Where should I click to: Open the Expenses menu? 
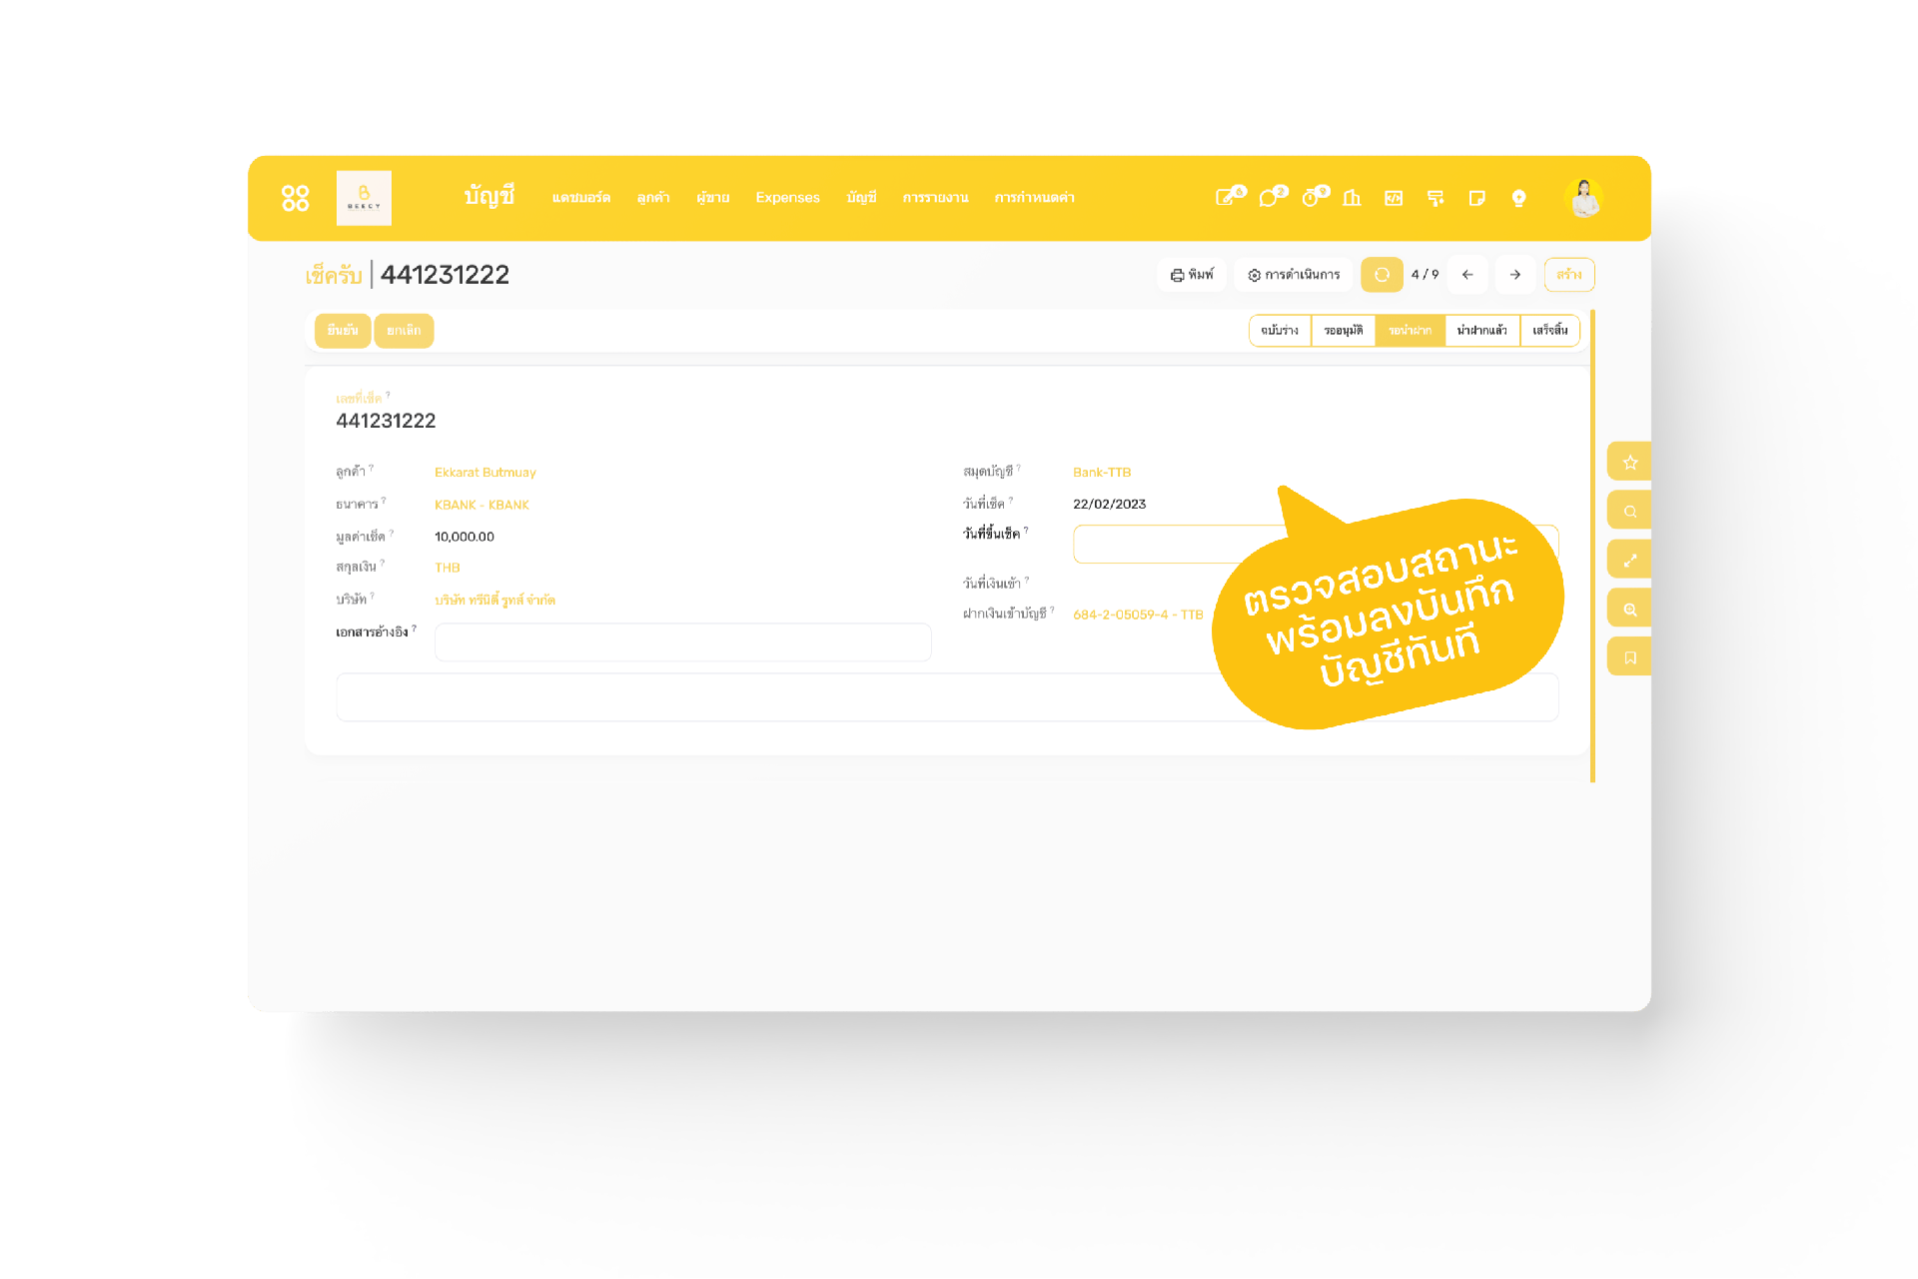pos(787,198)
